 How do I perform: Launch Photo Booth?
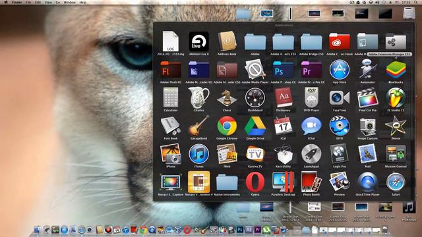point(311,182)
